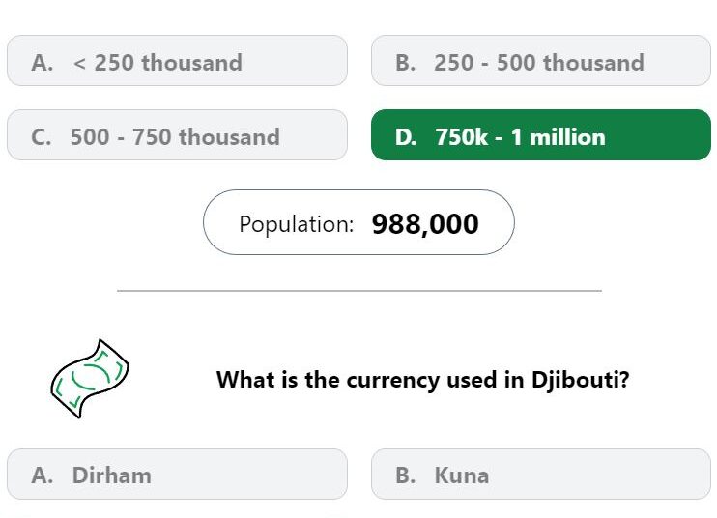Click the highlighted green 750k - 1 million answer
The height and width of the screenshot is (518, 717).
point(541,135)
